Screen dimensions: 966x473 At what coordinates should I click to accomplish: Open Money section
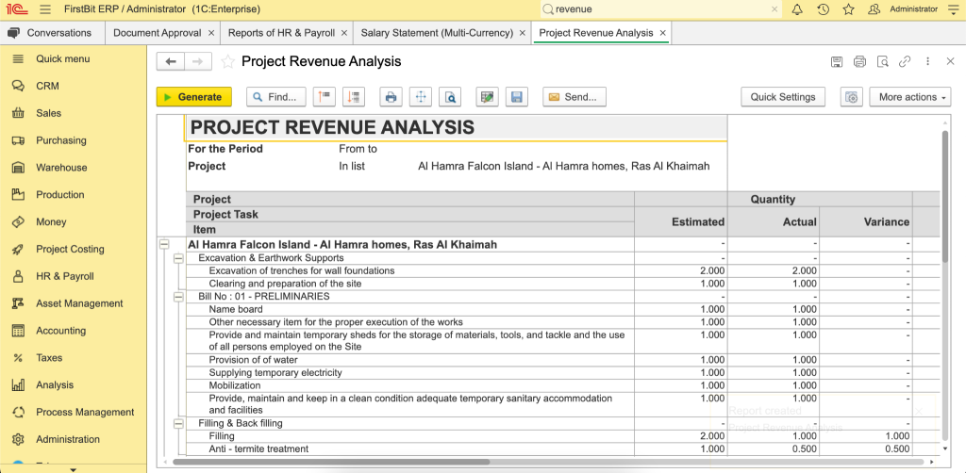click(74, 221)
